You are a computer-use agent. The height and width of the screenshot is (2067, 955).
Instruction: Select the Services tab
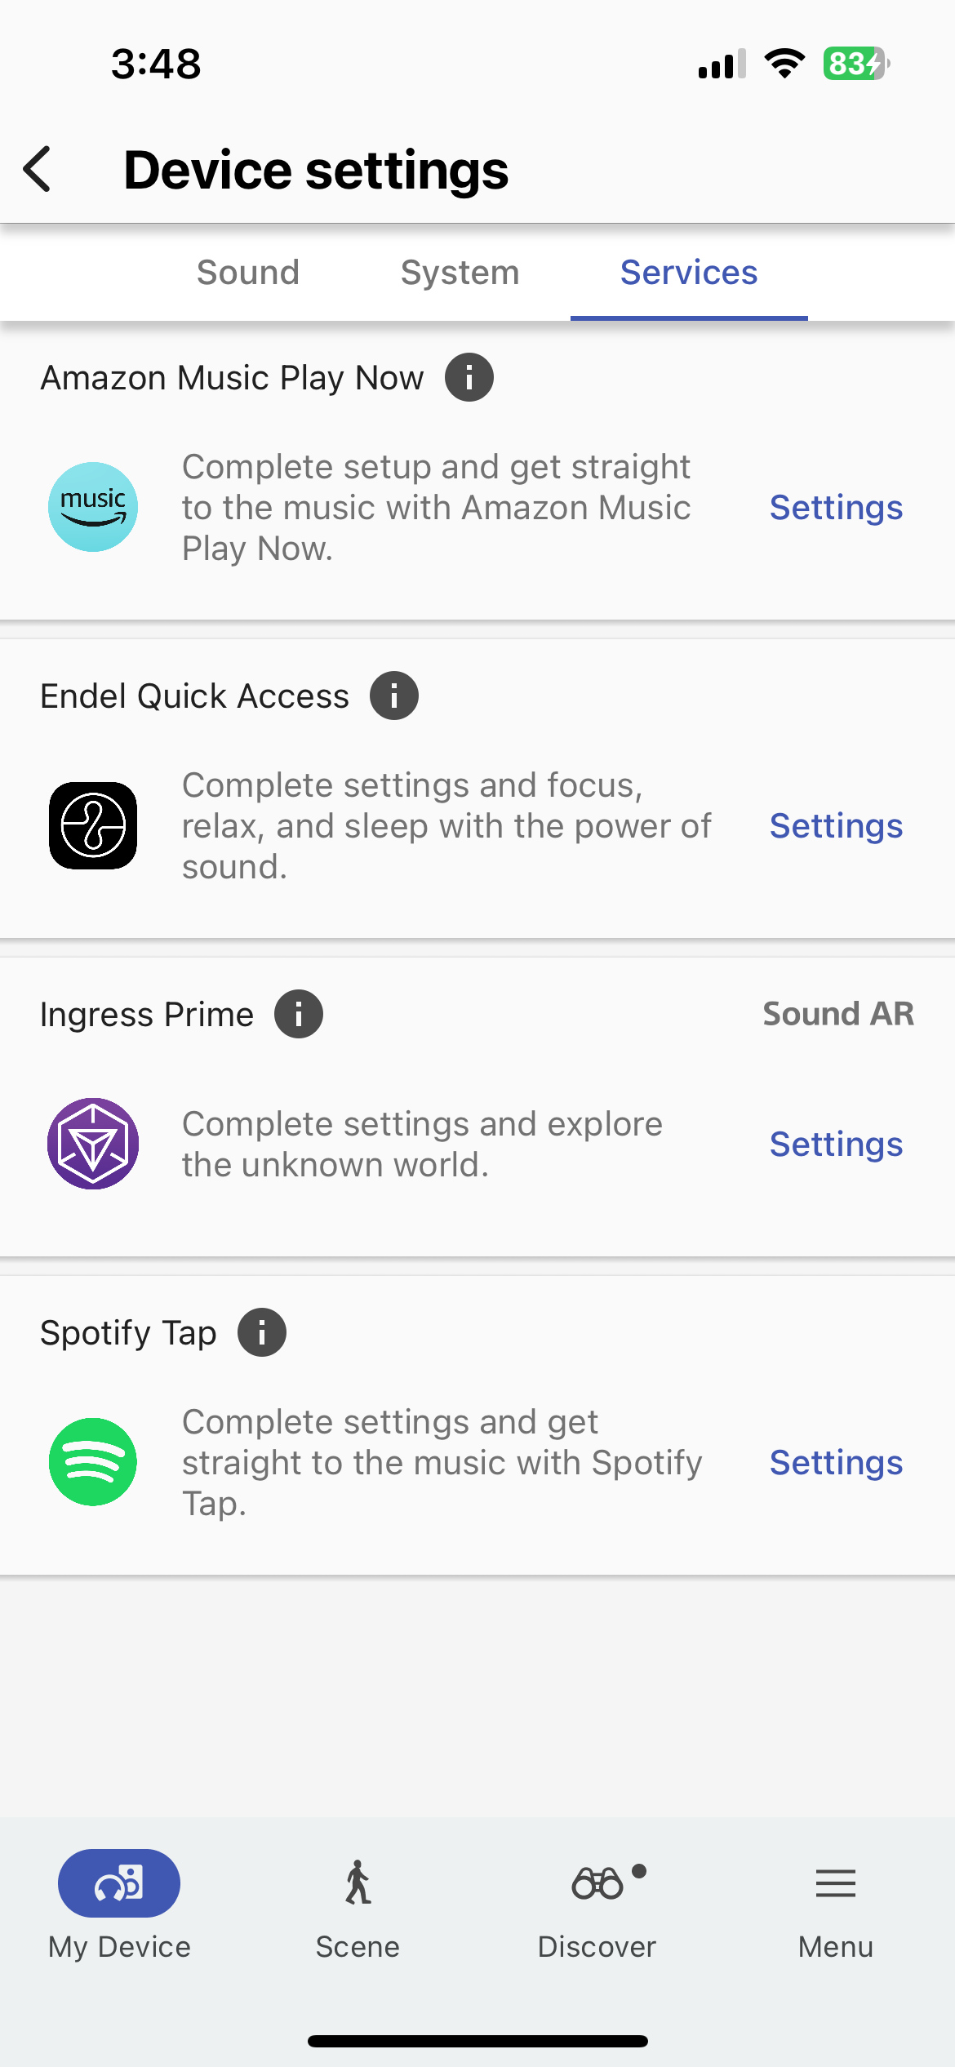tap(689, 273)
